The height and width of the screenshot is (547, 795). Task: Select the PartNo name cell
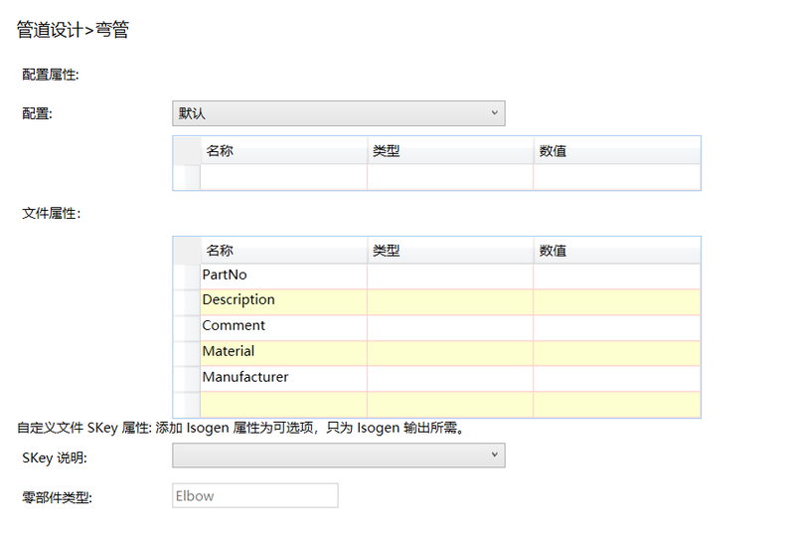283,275
